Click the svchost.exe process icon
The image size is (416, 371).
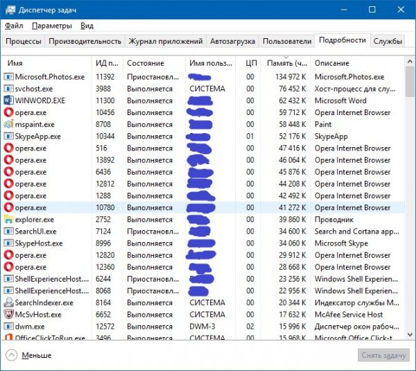pyautogui.click(x=8, y=89)
